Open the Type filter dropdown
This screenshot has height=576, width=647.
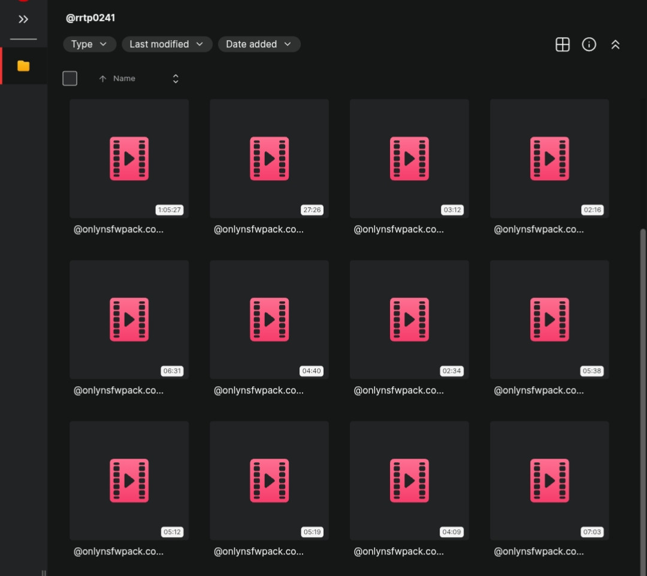click(x=89, y=44)
